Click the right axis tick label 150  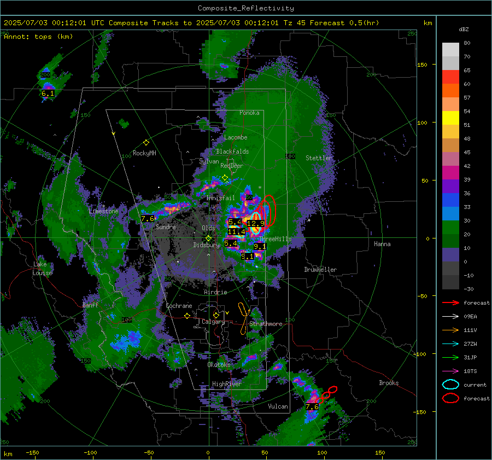[423, 65]
